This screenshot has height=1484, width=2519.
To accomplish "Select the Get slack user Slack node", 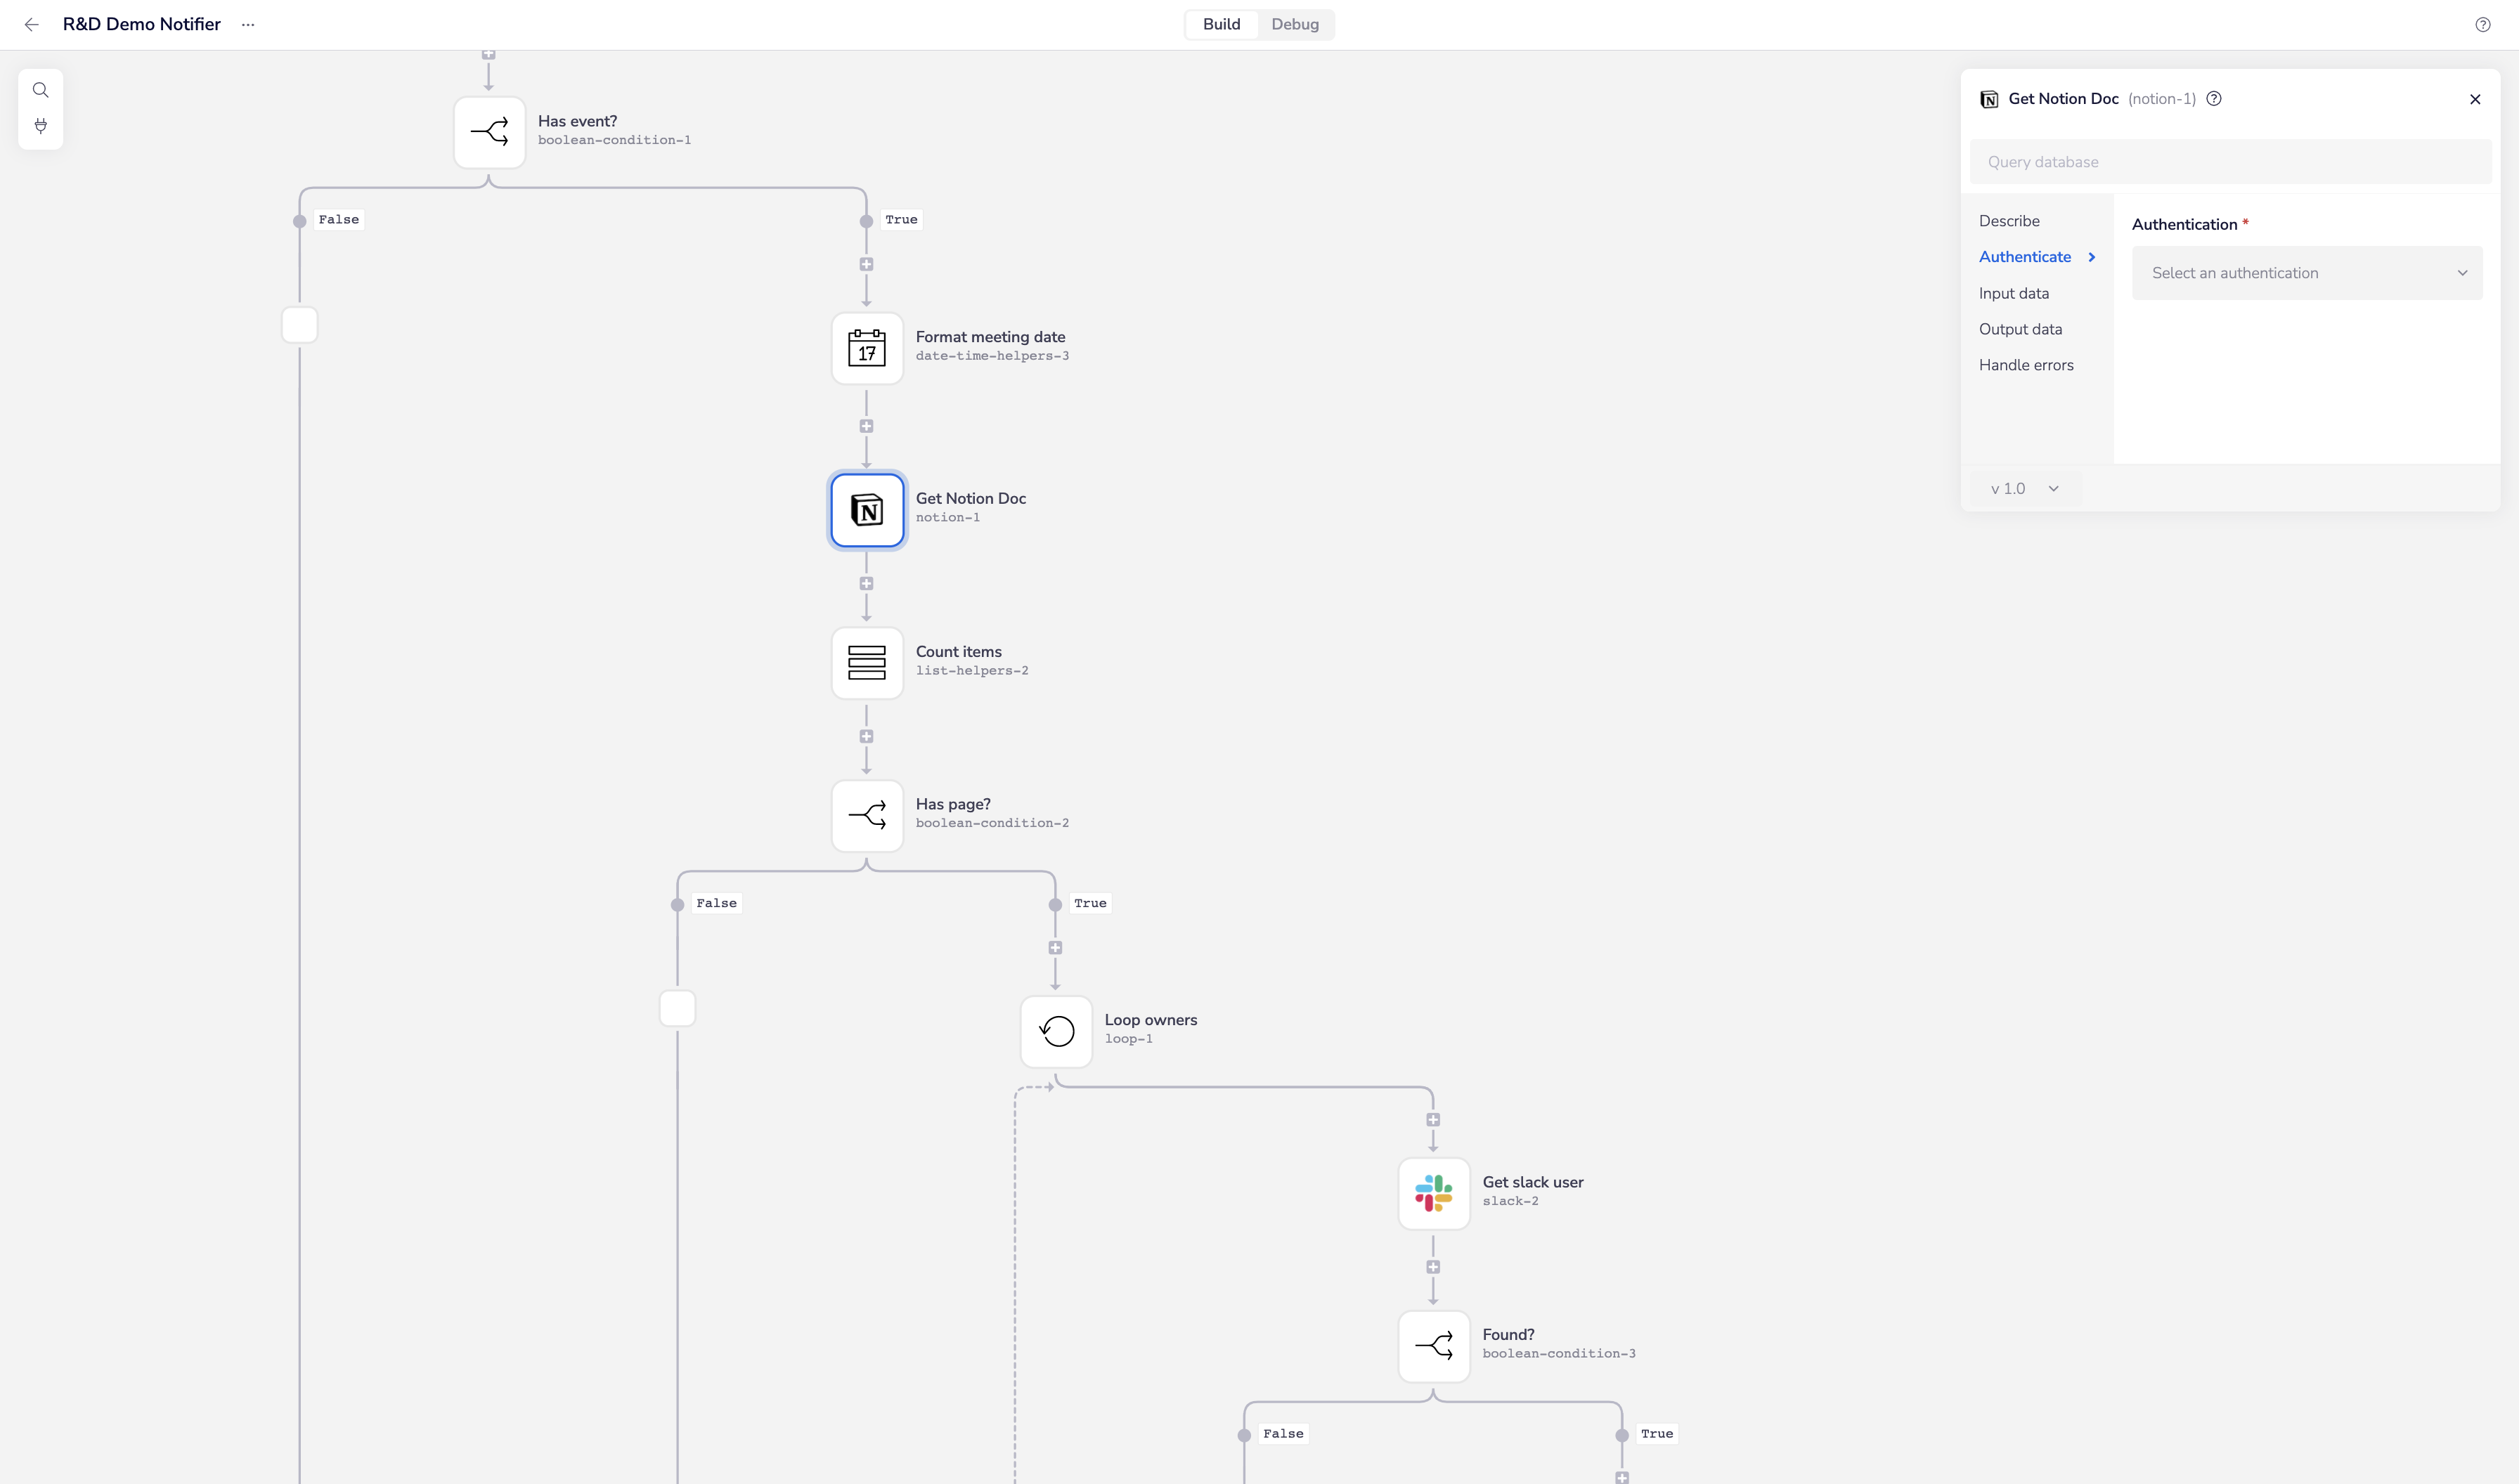I will [x=1433, y=1193].
